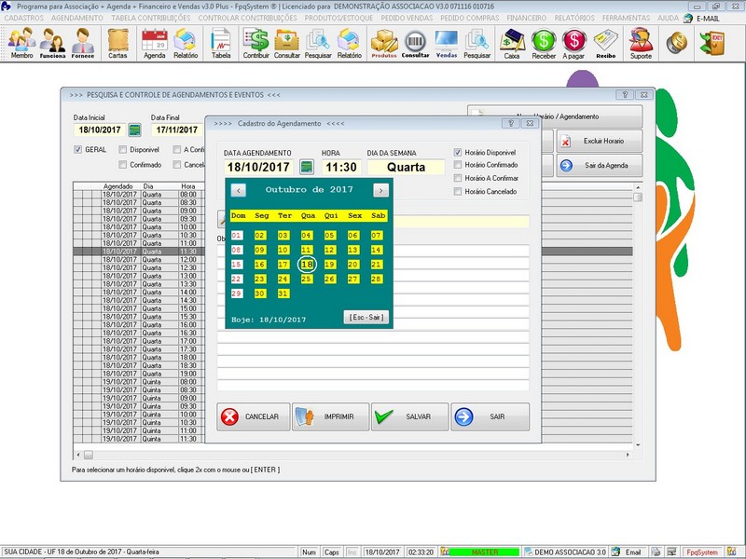Viewport: 746px width, 559px height.
Task: Click calendar icon next to Data Agendamento
Action: coord(307,167)
